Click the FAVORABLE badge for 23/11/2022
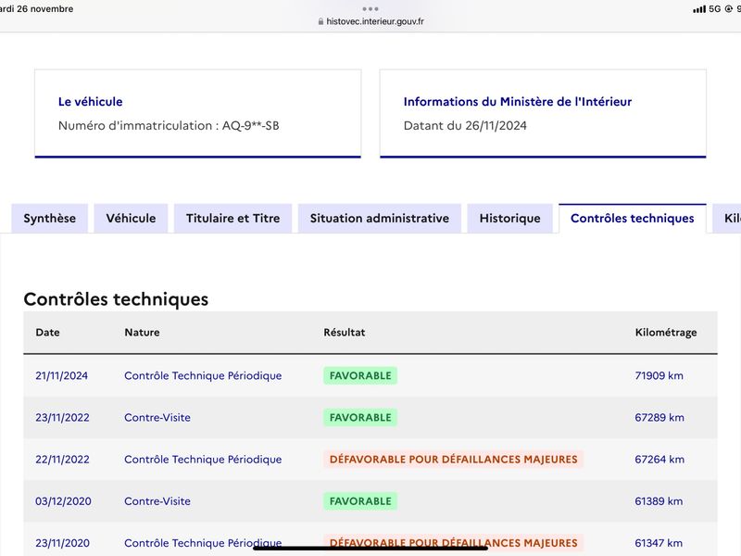This screenshot has height=556, width=741. tap(360, 418)
